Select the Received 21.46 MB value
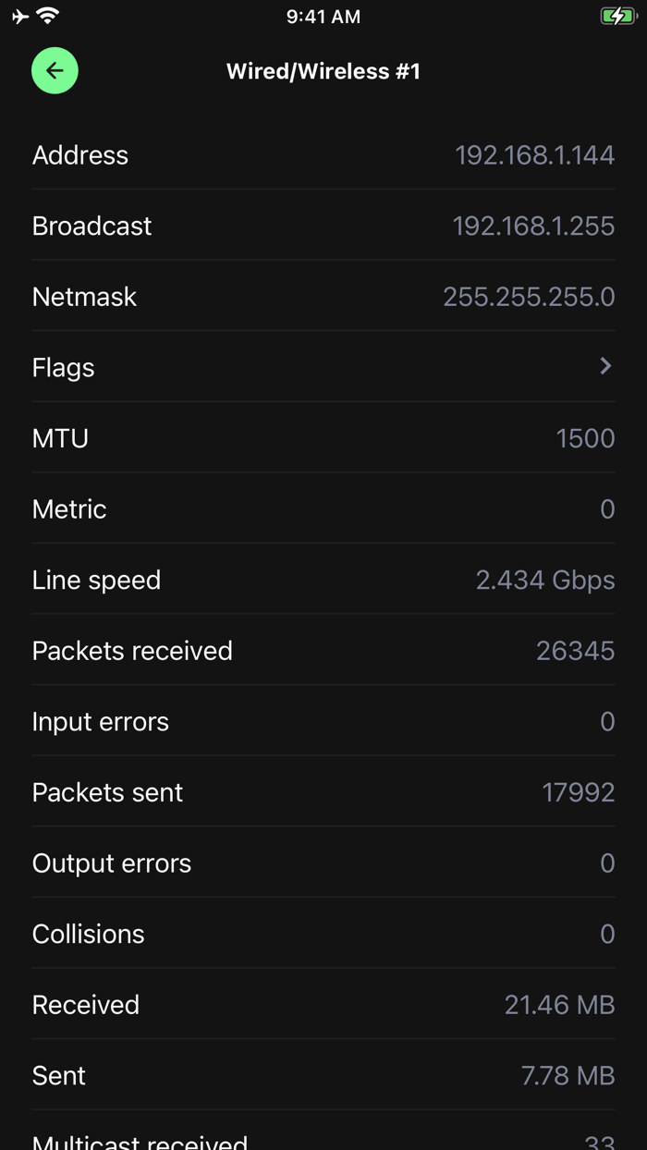Image resolution: width=647 pixels, height=1150 pixels. click(559, 1005)
